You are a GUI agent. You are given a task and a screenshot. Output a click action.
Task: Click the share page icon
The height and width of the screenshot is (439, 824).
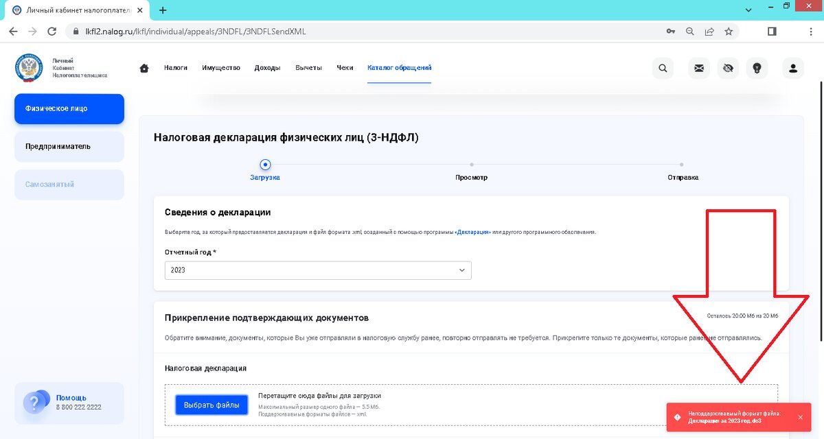709,32
